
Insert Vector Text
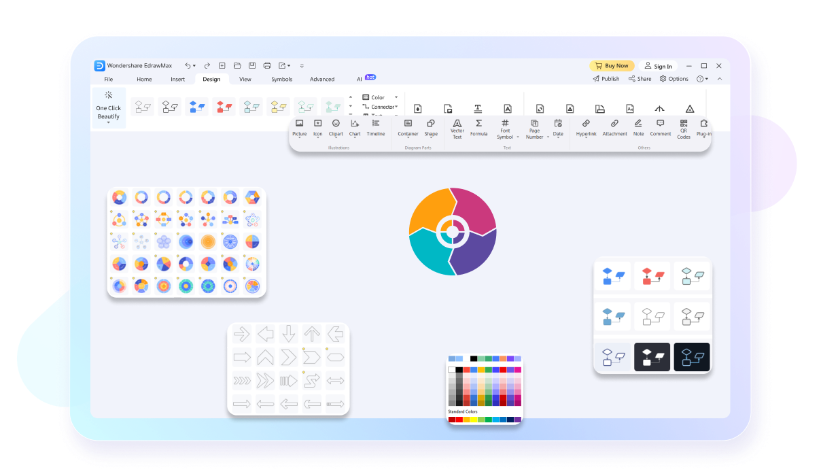click(457, 129)
